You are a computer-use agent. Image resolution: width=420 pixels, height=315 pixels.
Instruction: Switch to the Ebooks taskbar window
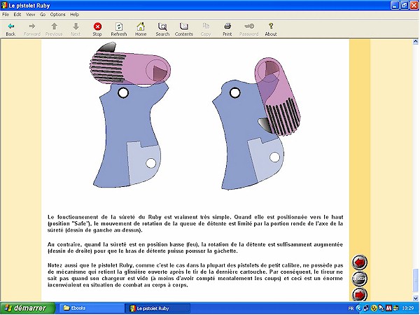pyautogui.click(x=92, y=308)
